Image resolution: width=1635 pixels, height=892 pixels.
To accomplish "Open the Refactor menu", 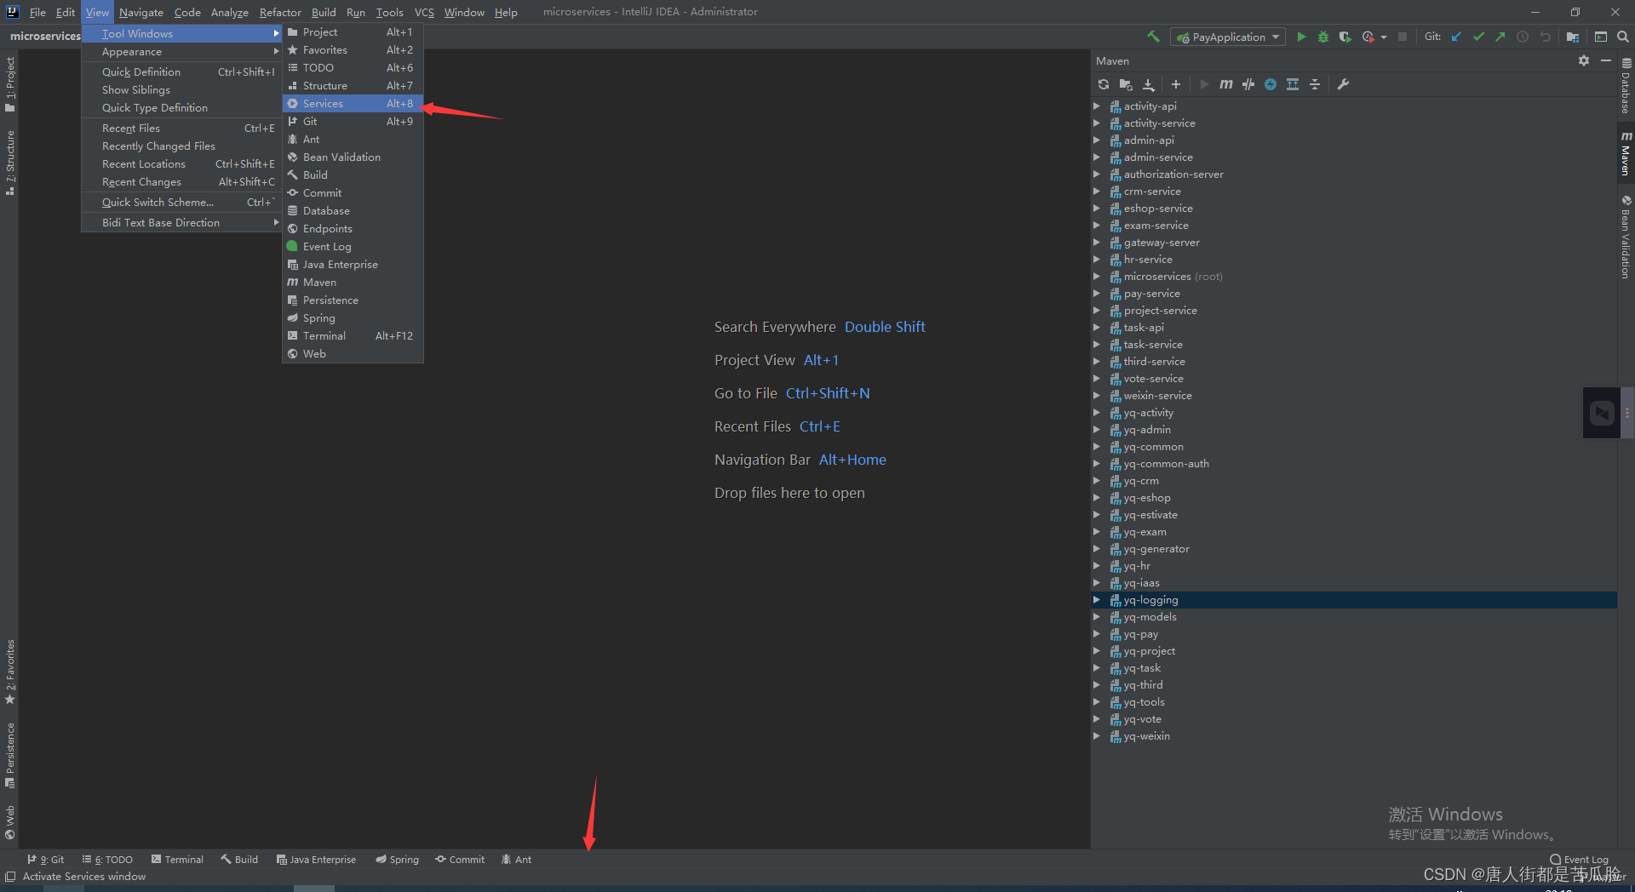I will pos(280,12).
